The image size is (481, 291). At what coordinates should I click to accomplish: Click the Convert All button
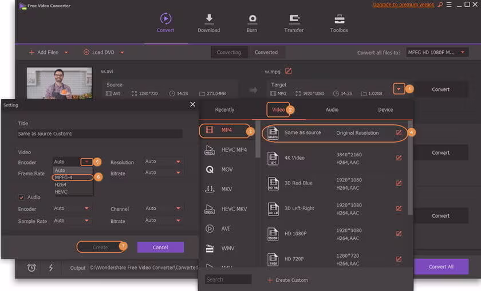[441, 267]
